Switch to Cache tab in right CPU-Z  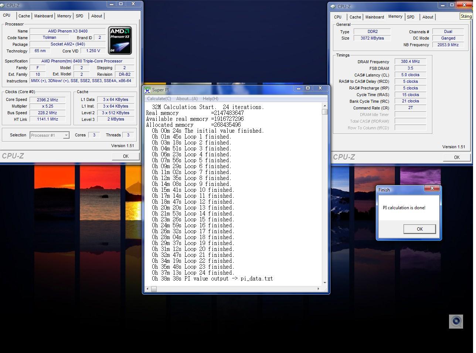pos(355,17)
